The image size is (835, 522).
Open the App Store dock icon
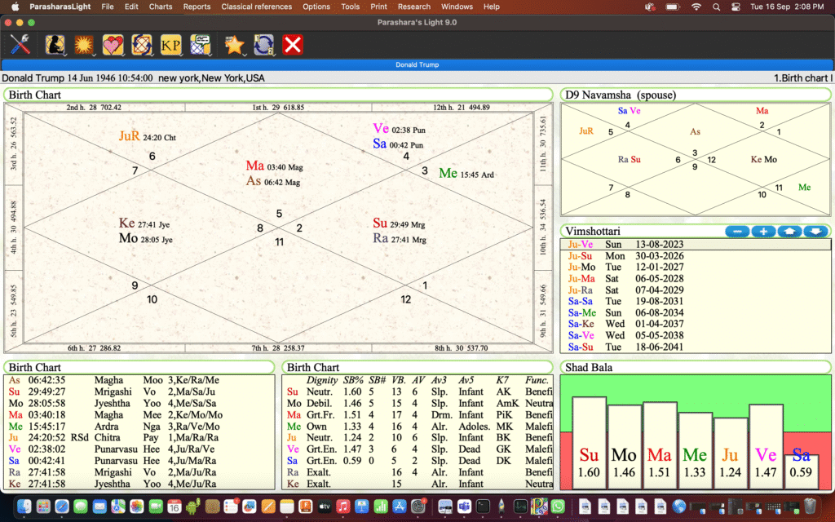click(400, 506)
